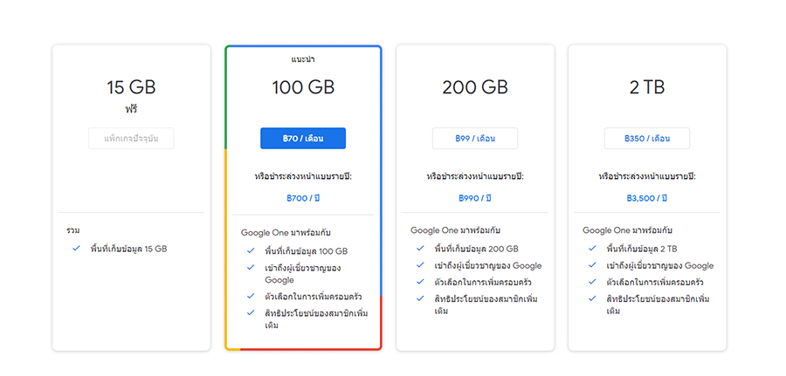786x376 pixels.
Task: Choose the ฿3,500 / ปี yearly link
Action: click(x=646, y=198)
